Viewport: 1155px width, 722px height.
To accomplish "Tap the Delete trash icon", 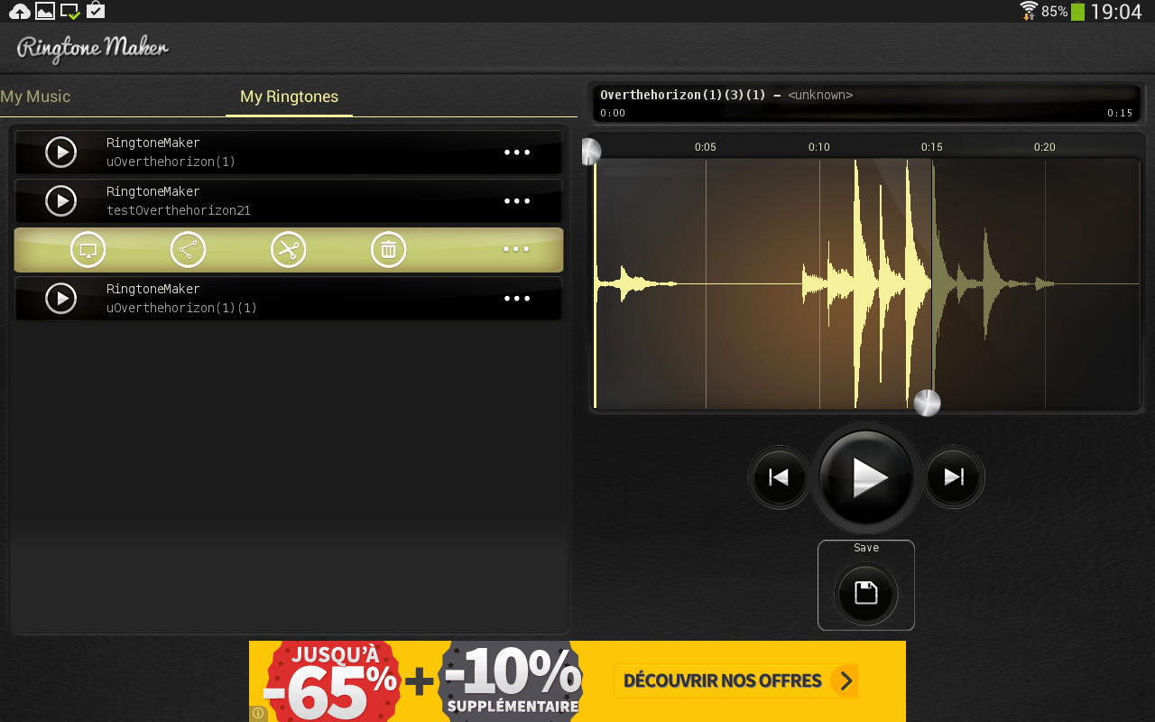I will (388, 249).
